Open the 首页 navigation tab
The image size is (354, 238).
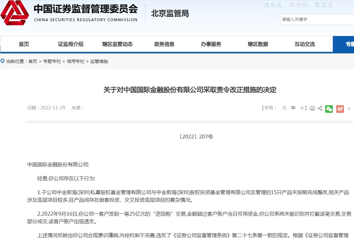pyautogui.click(x=24, y=44)
